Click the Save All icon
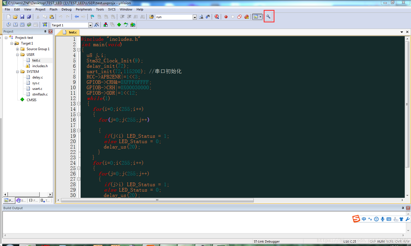411x246 pixels. coord(29,17)
